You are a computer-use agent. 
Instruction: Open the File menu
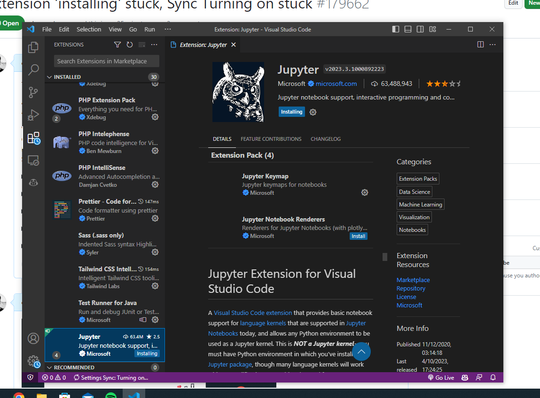47,29
